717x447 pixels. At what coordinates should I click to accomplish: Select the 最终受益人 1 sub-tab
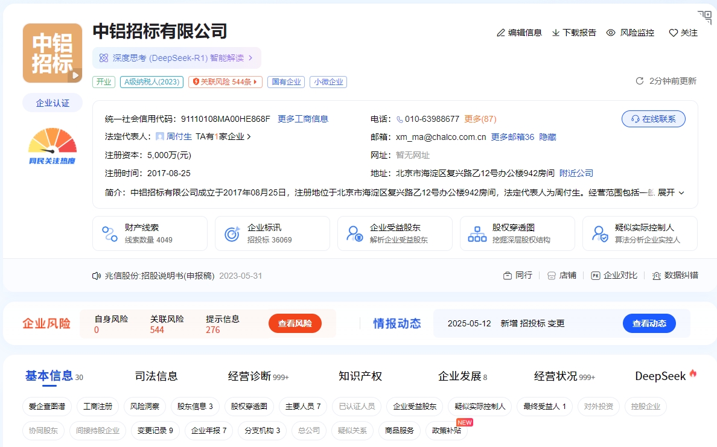(544, 407)
